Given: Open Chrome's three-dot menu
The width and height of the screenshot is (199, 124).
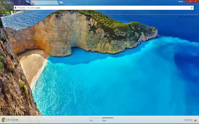Looking at the screenshot, I should point(197,8).
